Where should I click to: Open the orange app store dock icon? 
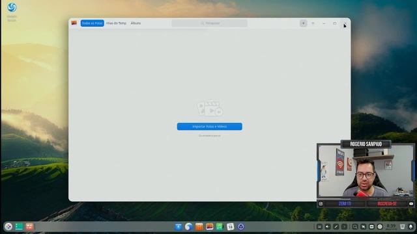(x=199, y=227)
